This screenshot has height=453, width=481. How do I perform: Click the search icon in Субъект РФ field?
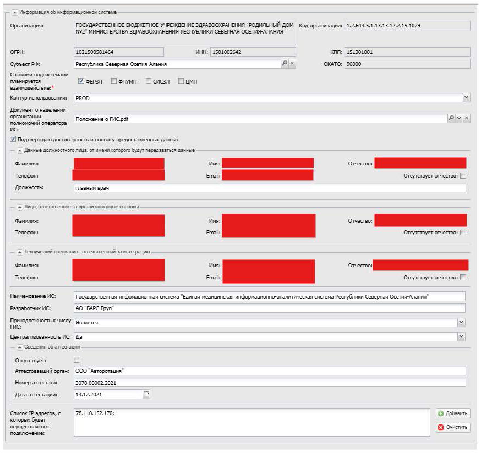click(285, 63)
